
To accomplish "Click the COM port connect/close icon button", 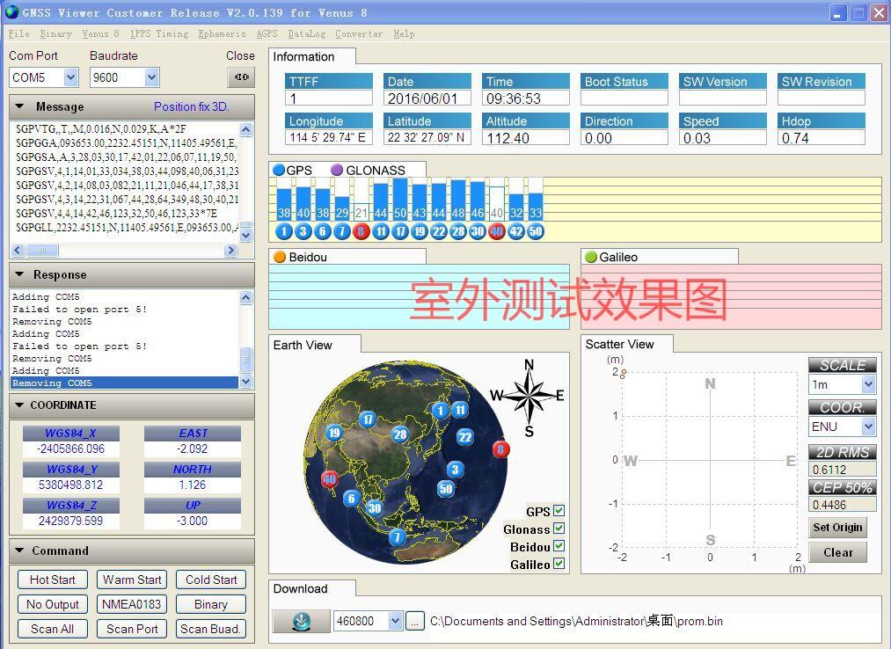I will coord(240,77).
